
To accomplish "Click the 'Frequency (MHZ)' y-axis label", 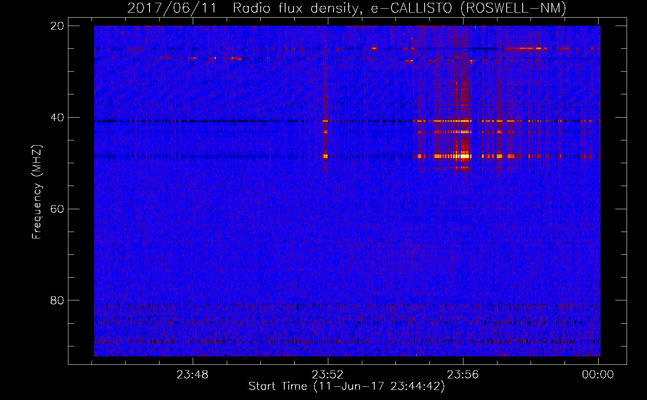I will (37, 192).
